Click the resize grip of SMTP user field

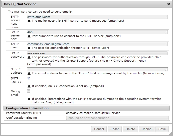coord(166,44)
